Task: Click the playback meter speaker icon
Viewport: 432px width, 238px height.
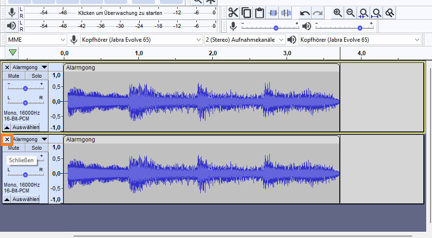Action: (12, 26)
